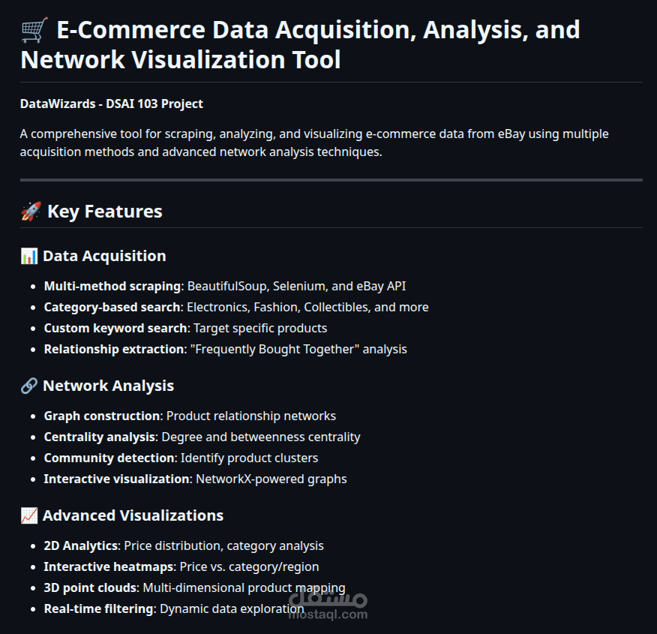Click the bar chart icon by Data Acquisition

[29, 256]
